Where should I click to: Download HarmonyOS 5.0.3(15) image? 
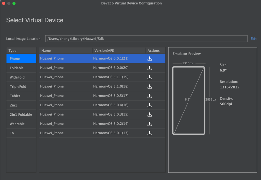[149, 114]
